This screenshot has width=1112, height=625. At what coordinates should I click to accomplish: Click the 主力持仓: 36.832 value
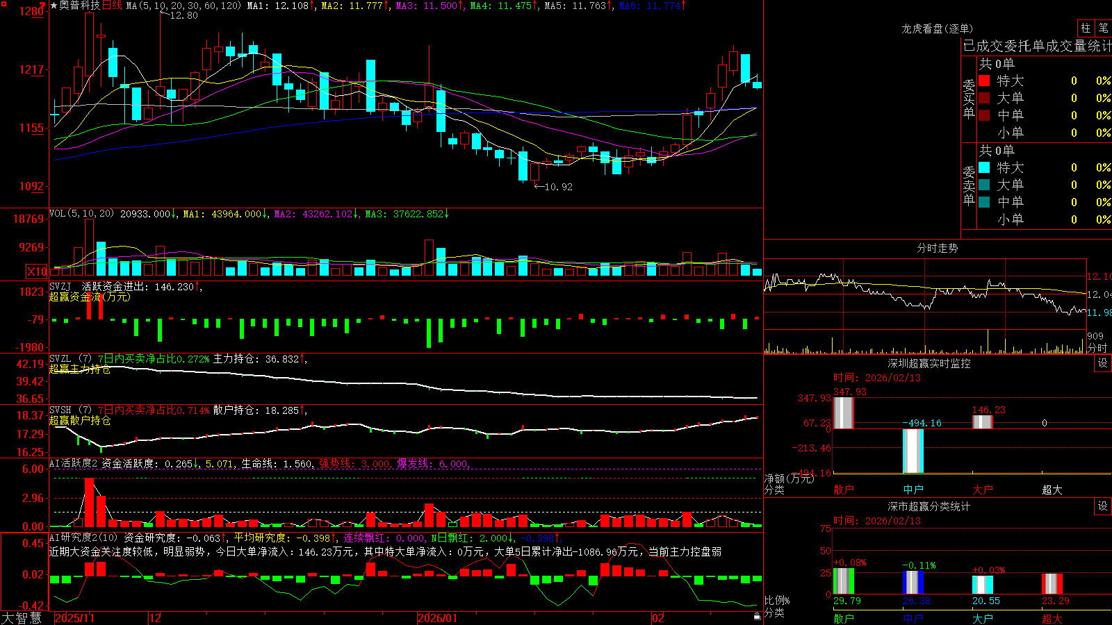click(256, 359)
